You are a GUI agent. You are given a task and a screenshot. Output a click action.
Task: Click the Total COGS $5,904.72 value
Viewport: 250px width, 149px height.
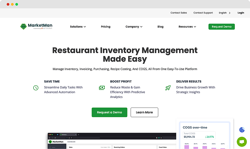189,137
